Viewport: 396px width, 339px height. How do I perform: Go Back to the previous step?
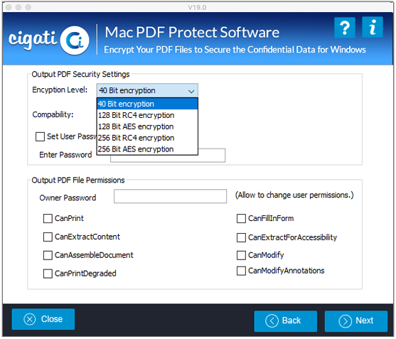285,321
